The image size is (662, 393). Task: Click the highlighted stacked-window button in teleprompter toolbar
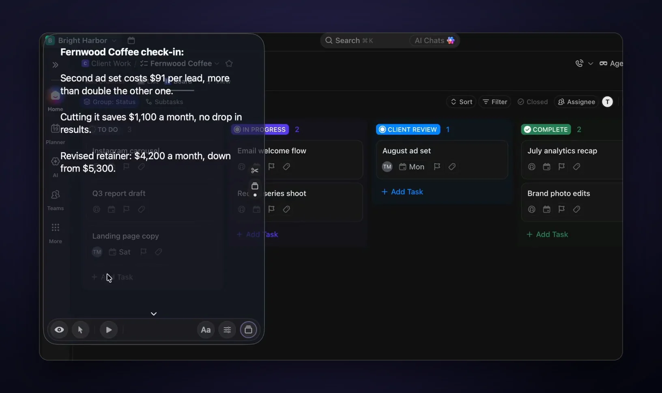coord(248,330)
